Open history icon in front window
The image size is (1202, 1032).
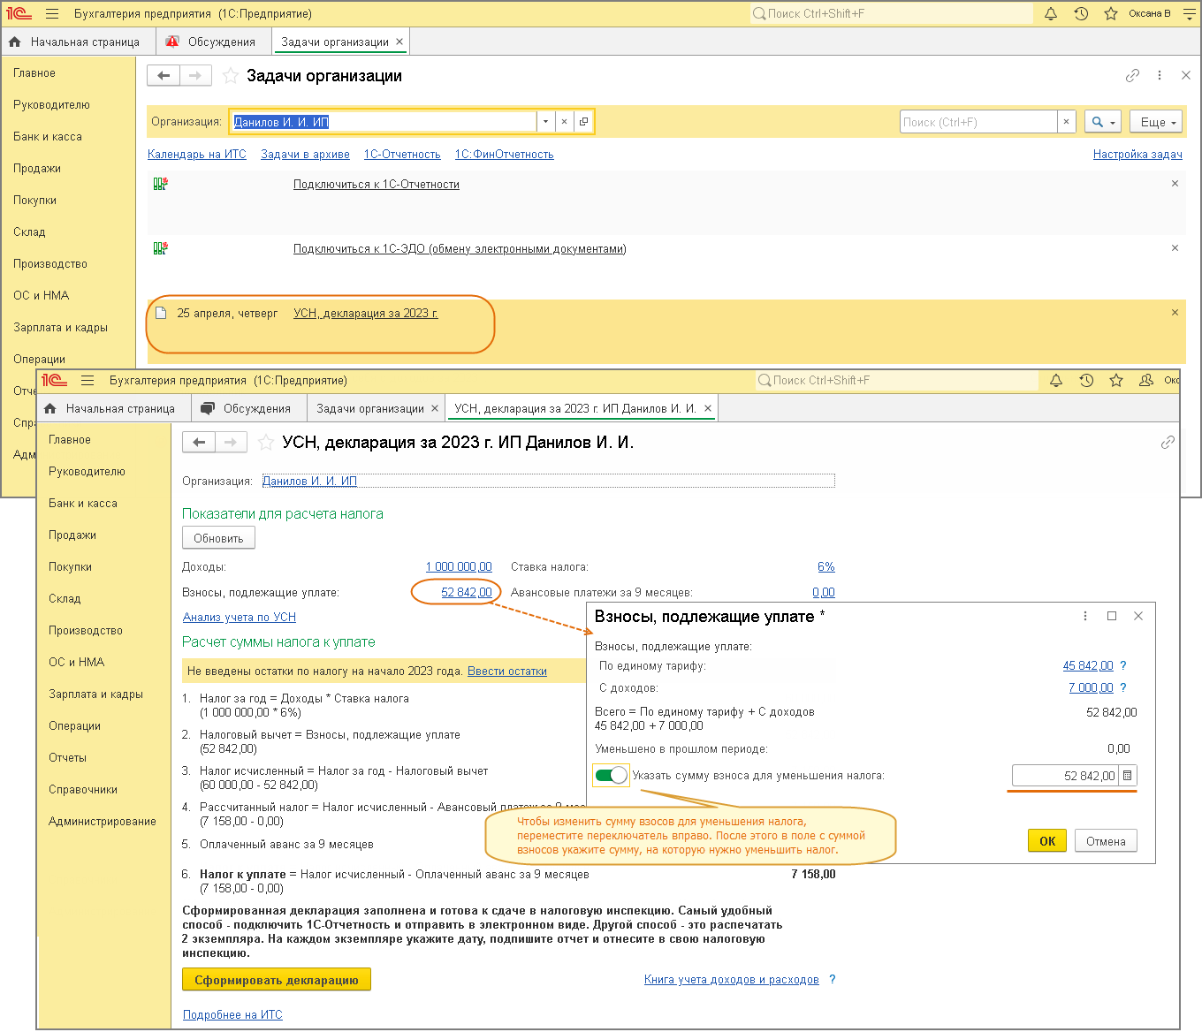(1086, 380)
